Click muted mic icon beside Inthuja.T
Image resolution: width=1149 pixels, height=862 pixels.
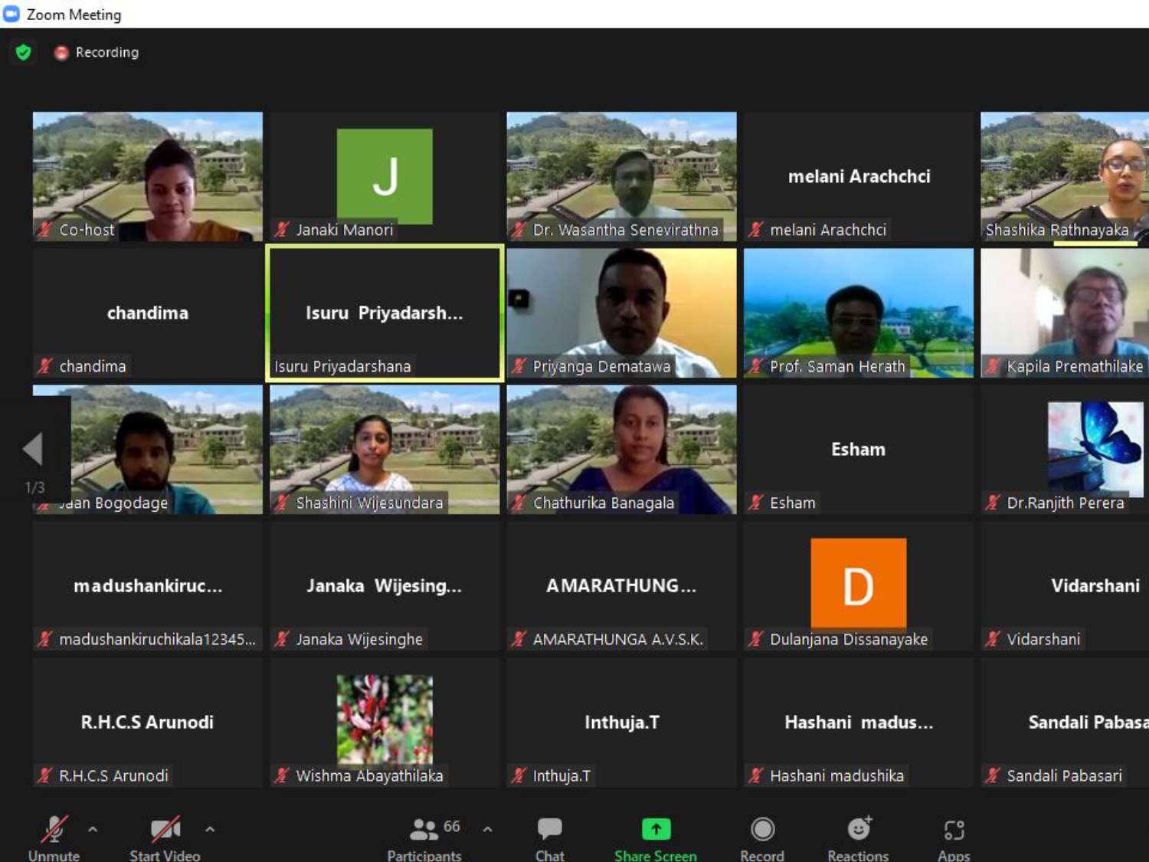pos(519,775)
